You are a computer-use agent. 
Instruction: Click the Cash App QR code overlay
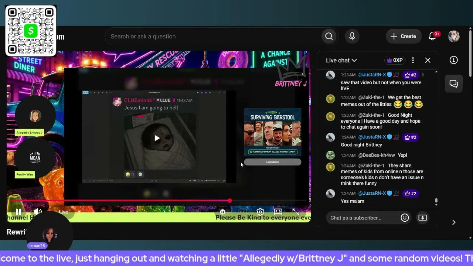click(31, 31)
